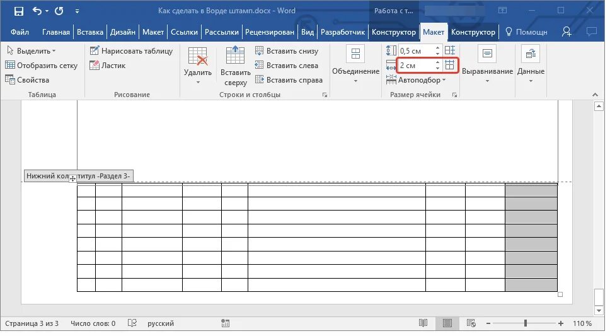Switch to Print Layout view
610x336 pixels.
447,323
